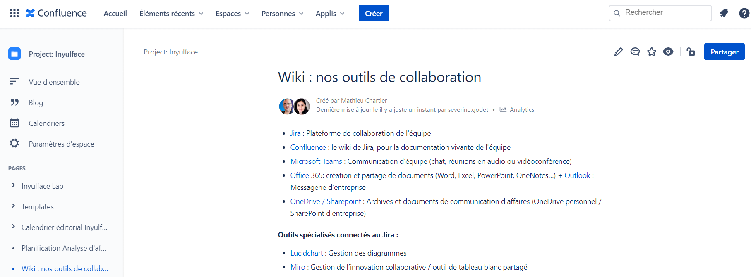This screenshot has width=751, height=277.
Task: Open the Outlook link
Action: point(577,175)
